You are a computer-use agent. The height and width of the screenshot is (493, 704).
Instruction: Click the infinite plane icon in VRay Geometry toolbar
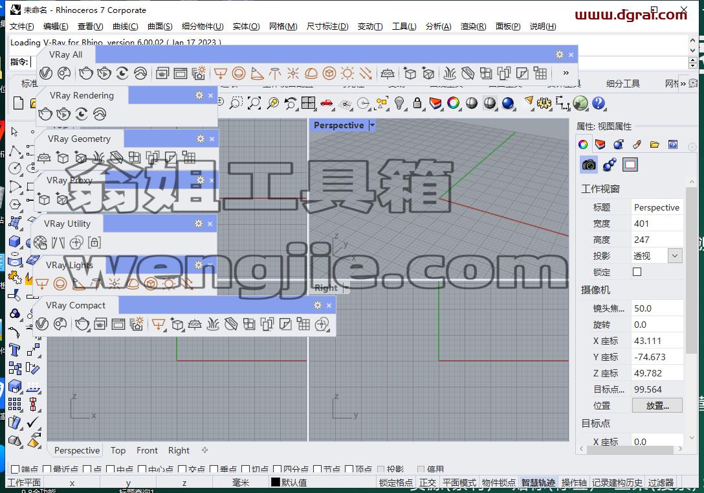[x=44, y=157]
